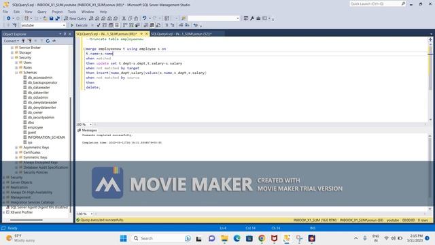Toggle Include Actual Execution Plan
435x245 pixels.
125,25
